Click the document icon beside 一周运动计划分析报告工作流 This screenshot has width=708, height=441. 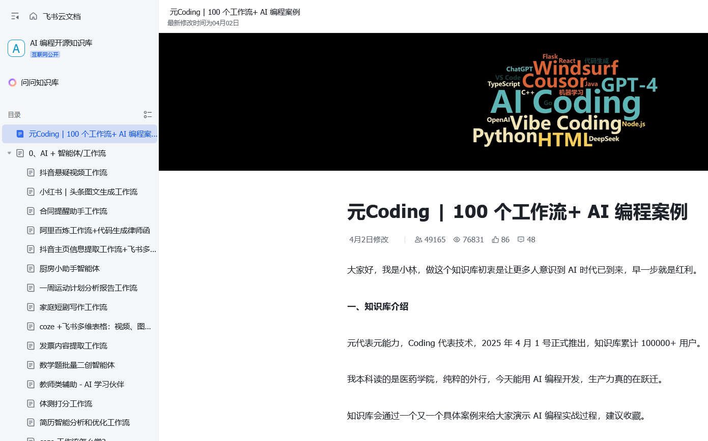tap(31, 288)
